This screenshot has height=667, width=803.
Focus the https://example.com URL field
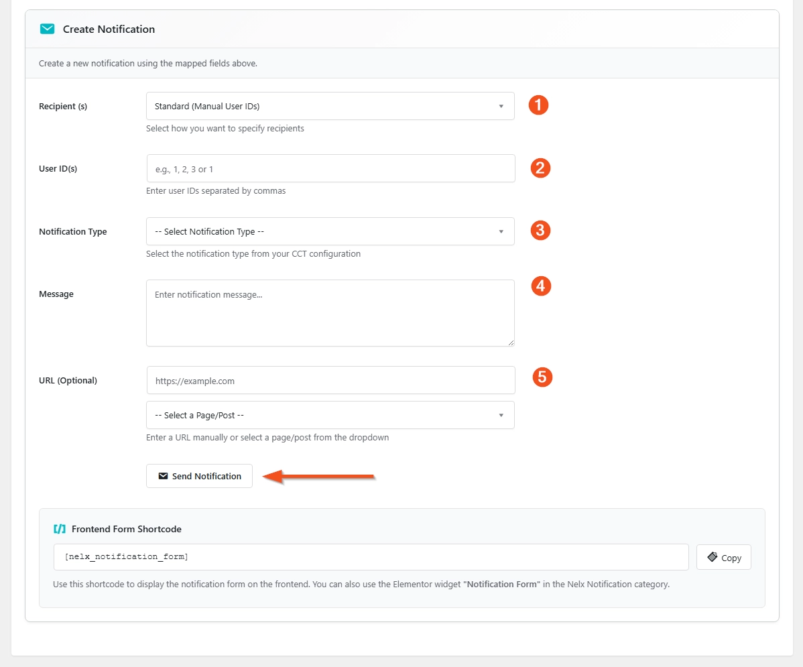point(331,380)
